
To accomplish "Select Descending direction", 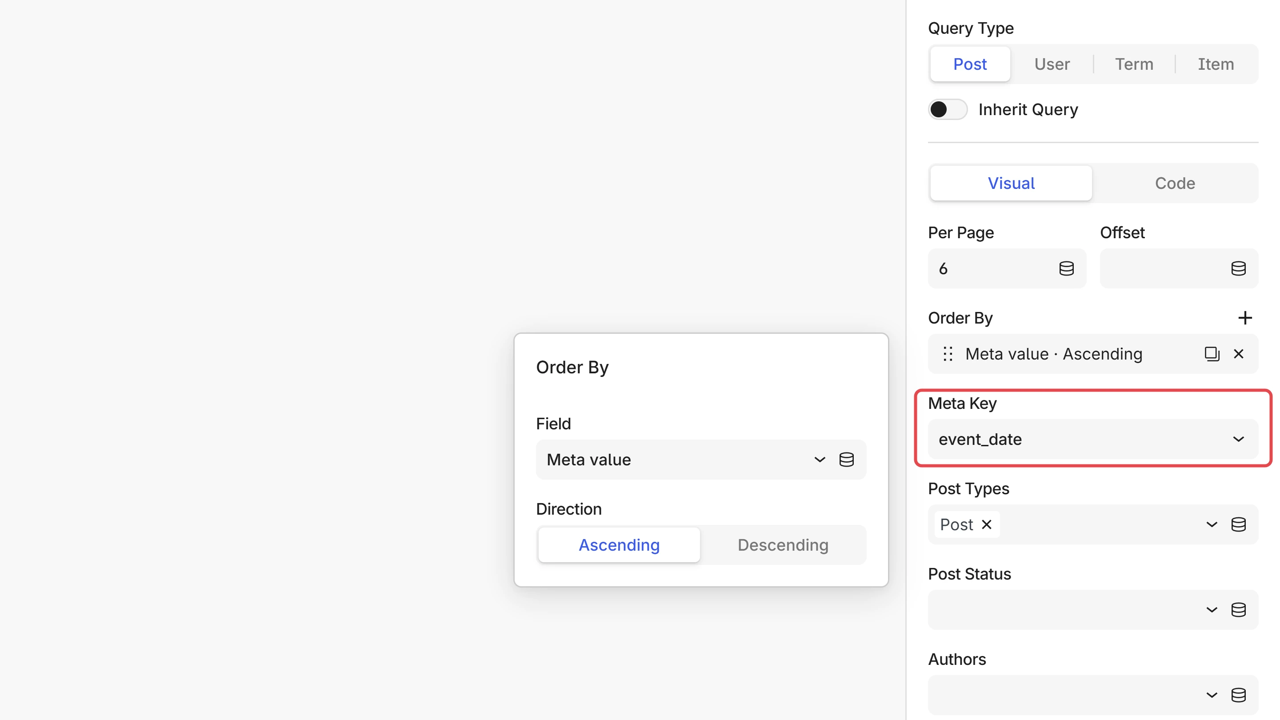I will (x=783, y=545).
